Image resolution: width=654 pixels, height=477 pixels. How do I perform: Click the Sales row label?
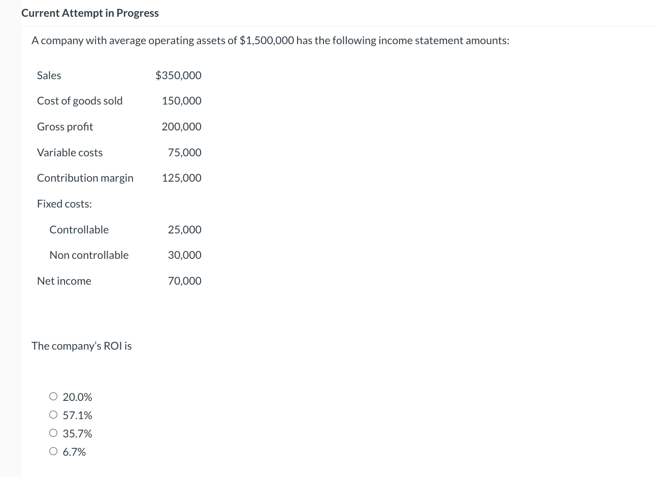[49, 75]
